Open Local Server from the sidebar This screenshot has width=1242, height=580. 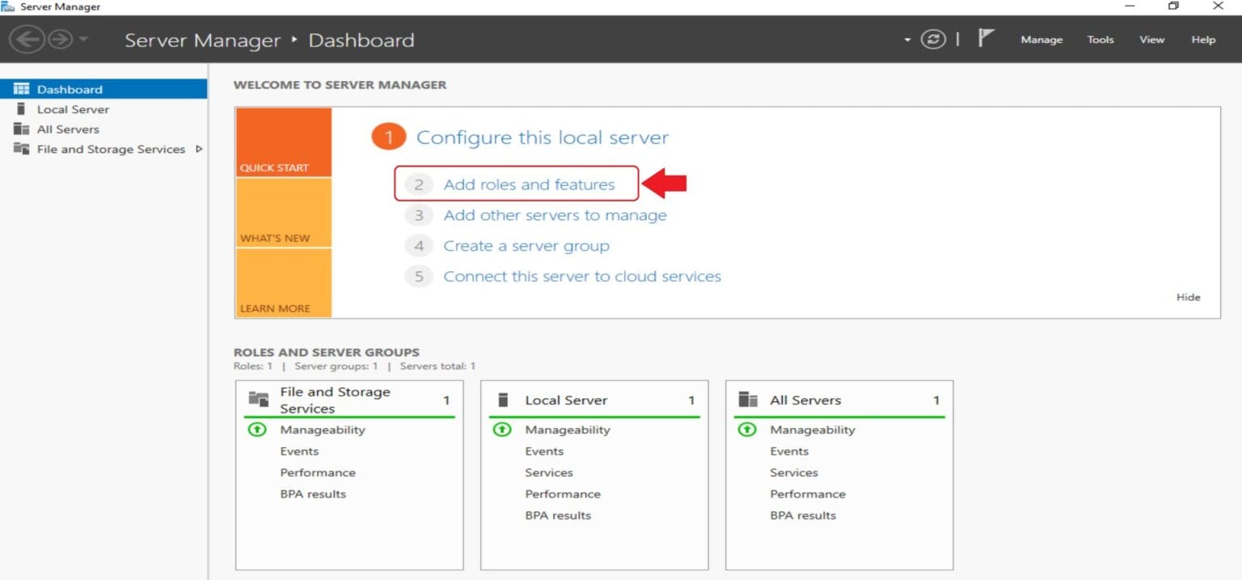pos(73,109)
